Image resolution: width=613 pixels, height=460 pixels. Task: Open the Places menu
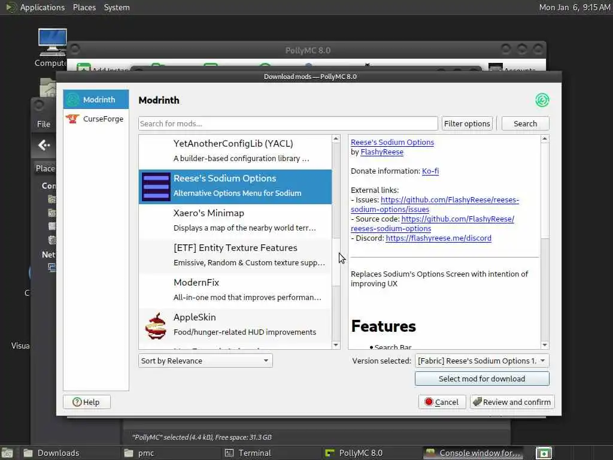click(x=84, y=7)
